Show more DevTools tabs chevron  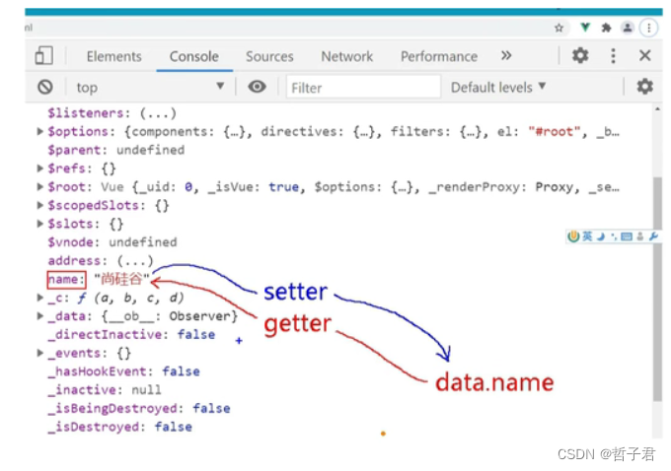[x=506, y=55]
